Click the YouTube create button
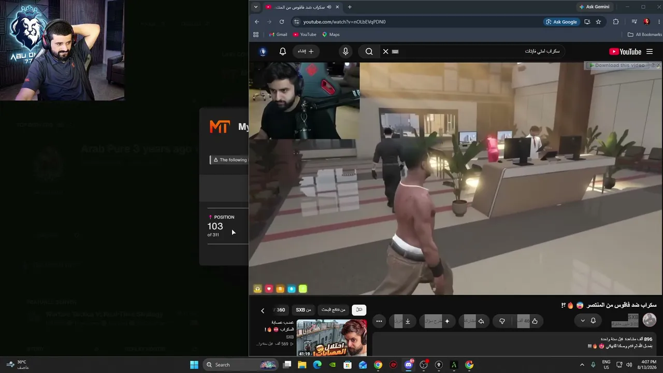Screen dimensions: 663x373 coord(306,52)
